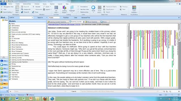This screenshot has width=181, height=101.
Task: Open PowerPoint from the taskbar
Action: 31,98
